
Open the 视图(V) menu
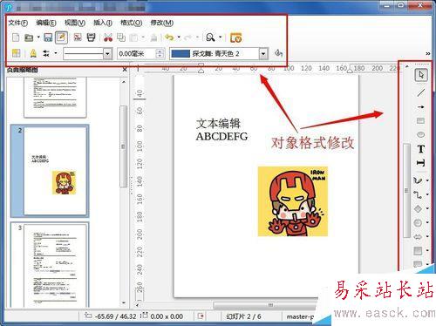[75, 23]
